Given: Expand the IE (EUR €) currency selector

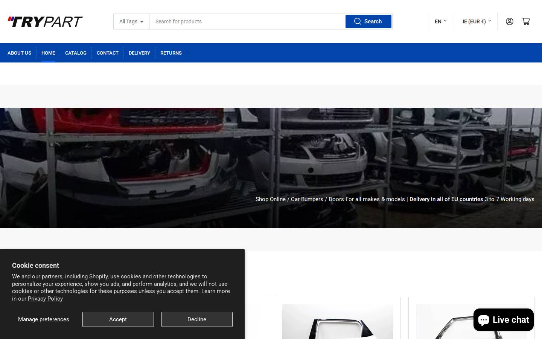Looking at the screenshot, I should pos(477,21).
